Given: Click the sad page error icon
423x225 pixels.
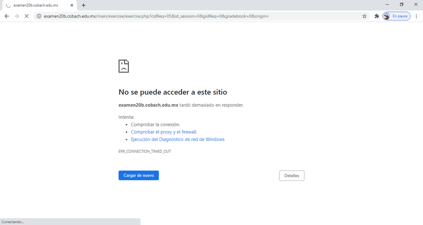Looking at the screenshot, I should [x=124, y=66].
